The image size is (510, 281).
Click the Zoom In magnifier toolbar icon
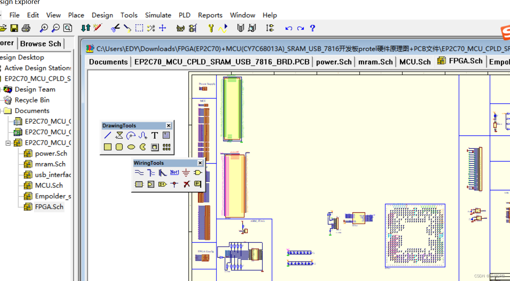click(x=44, y=28)
